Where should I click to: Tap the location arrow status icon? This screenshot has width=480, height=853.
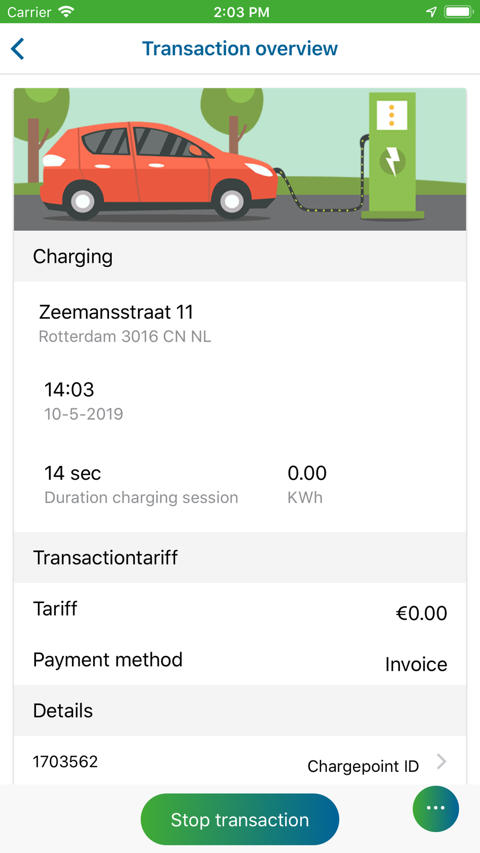[432, 12]
